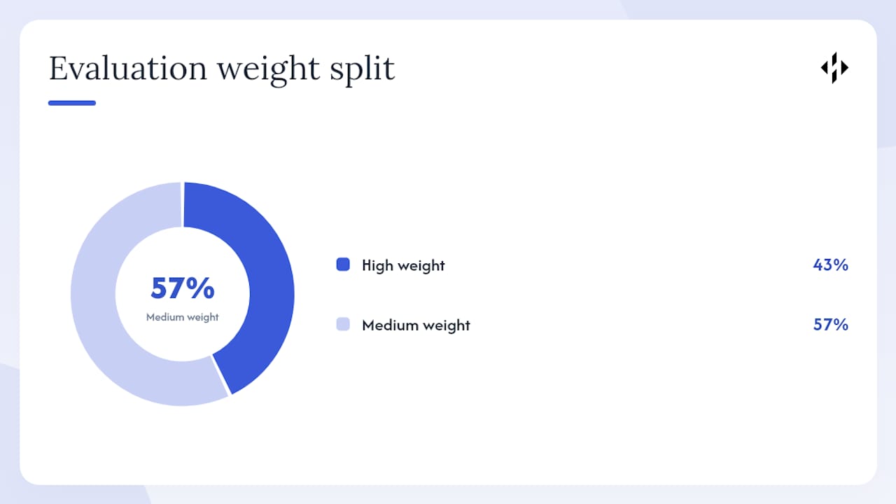Click the word Evaluation in the heading
Viewport: 896px width, 504px height.
pyautogui.click(x=128, y=69)
